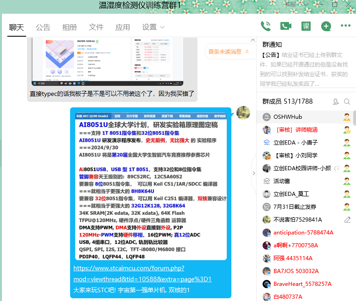Viewport: 356px width, 301px height.
Task: Click avatar of 【审核】小刘同学
Action: point(267,156)
